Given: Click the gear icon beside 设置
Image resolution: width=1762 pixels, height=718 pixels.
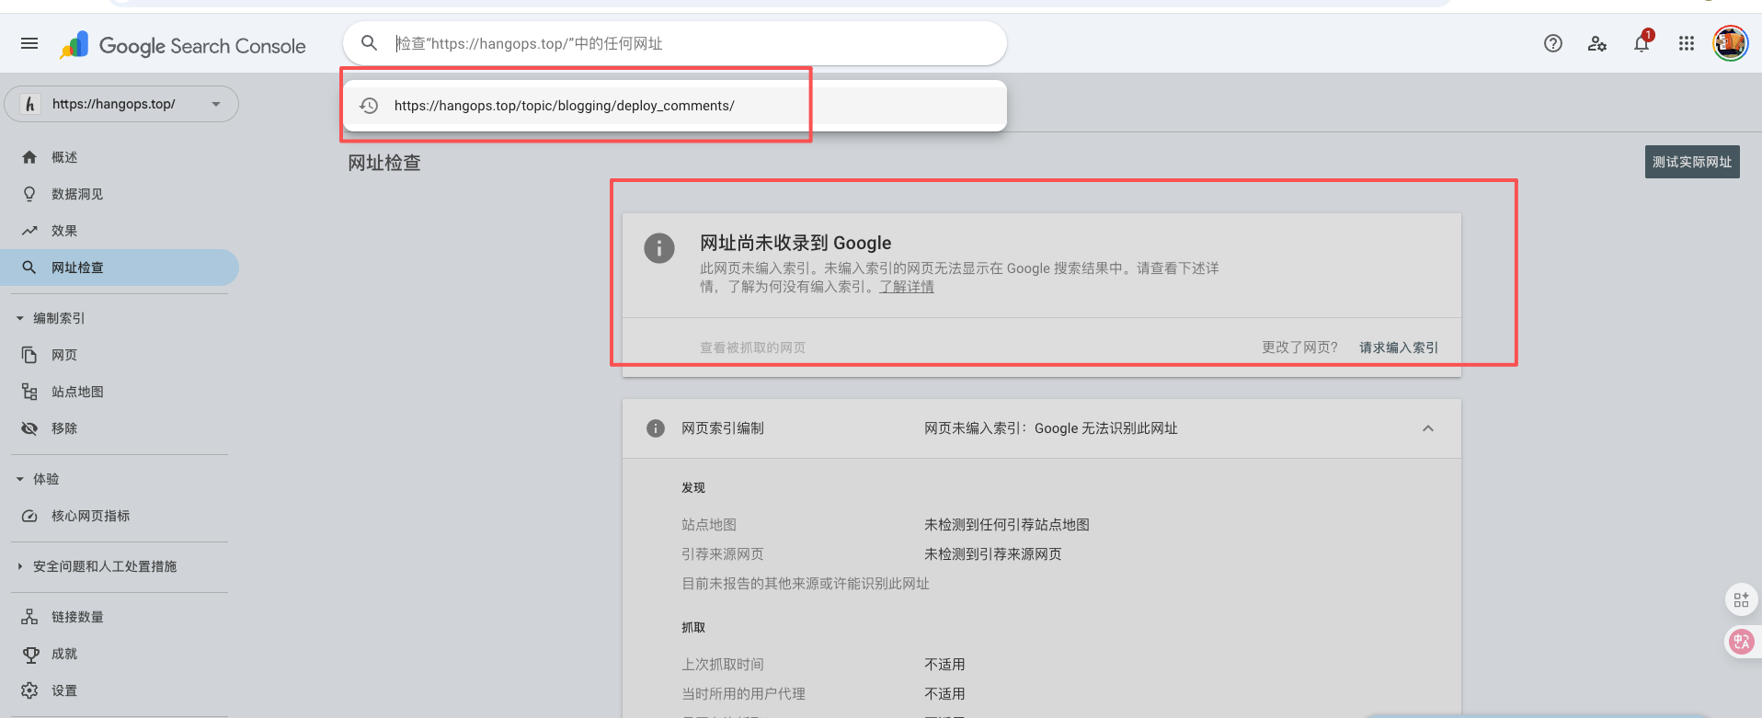Looking at the screenshot, I should point(29,690).
